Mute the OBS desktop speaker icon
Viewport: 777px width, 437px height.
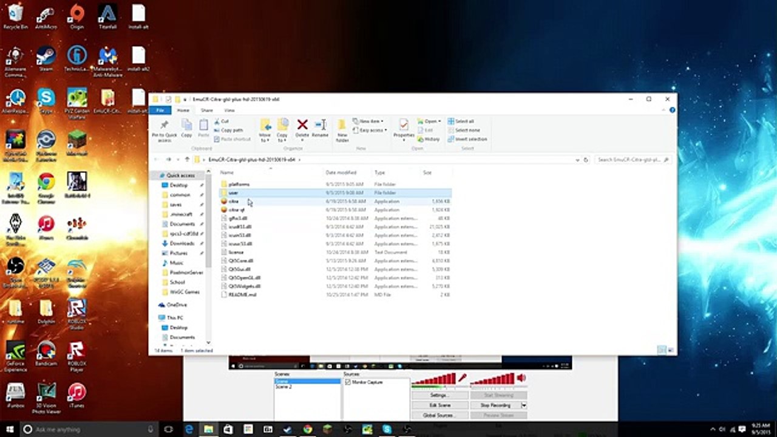coord(521,378)
